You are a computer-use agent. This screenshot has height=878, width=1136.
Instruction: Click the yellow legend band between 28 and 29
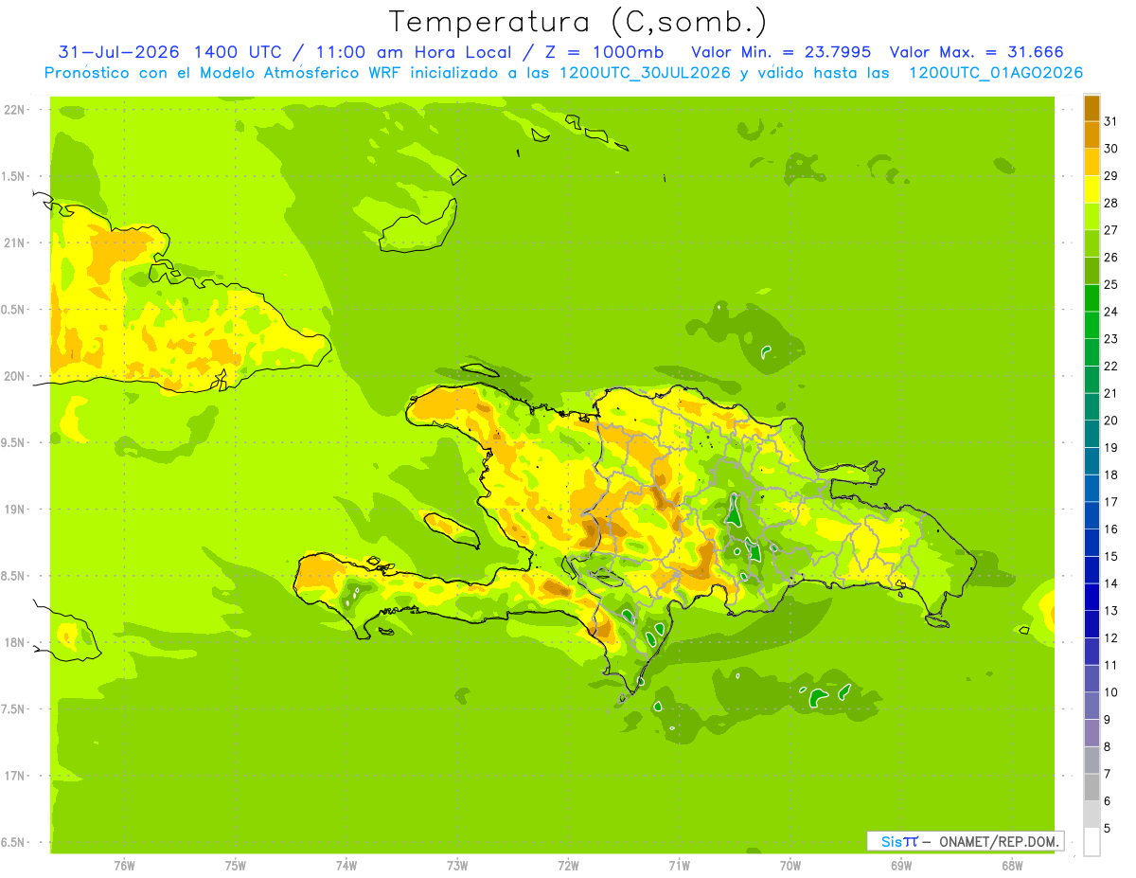(1092, 190)
